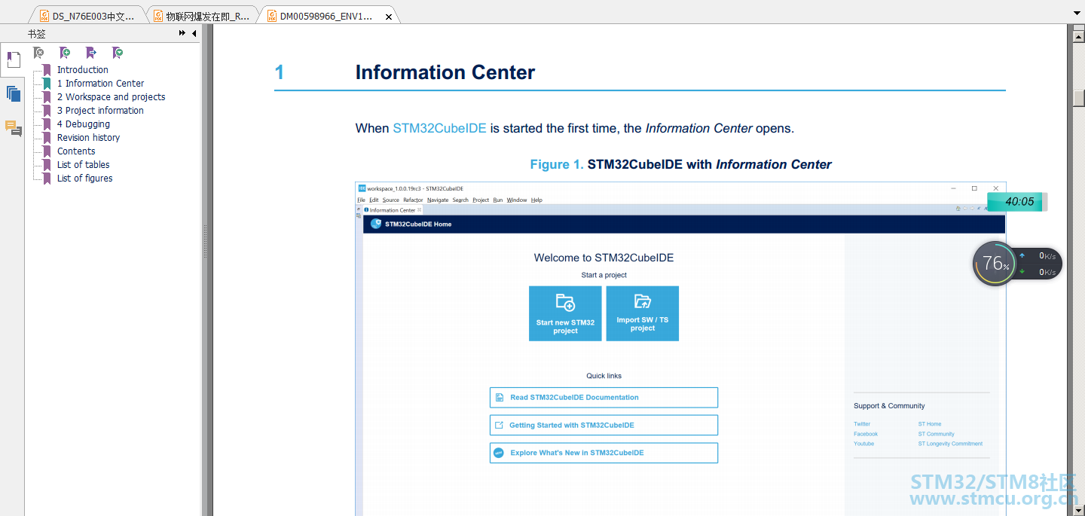1085x516 pixels.
Task: Open the 3 Project information bookmark
Action: [x=100, y=111]
